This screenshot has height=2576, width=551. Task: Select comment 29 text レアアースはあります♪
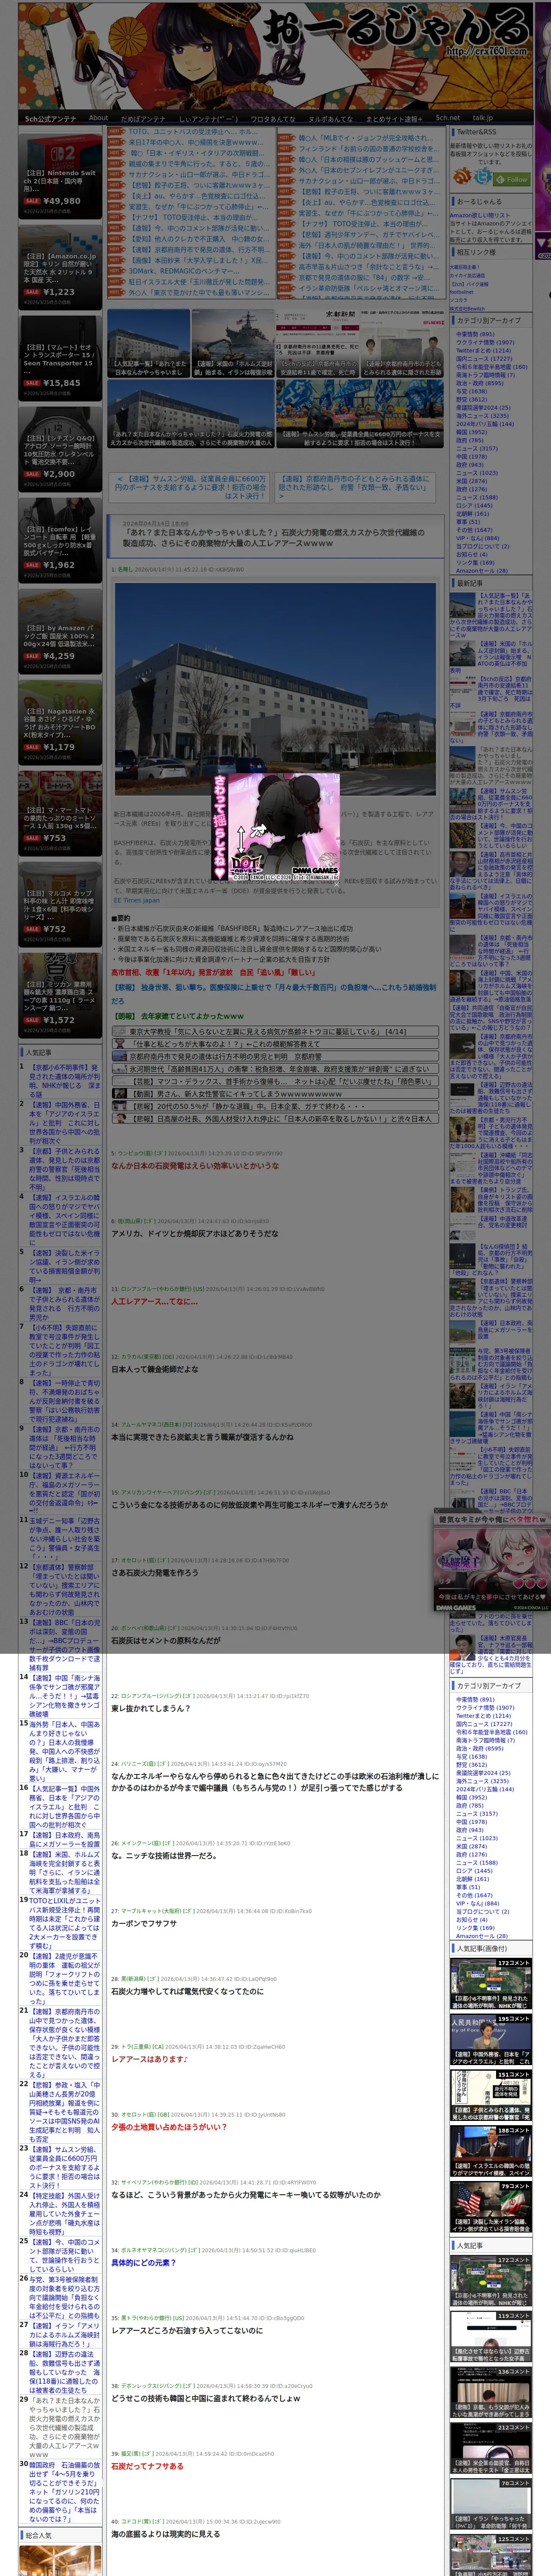point(149,2059)
